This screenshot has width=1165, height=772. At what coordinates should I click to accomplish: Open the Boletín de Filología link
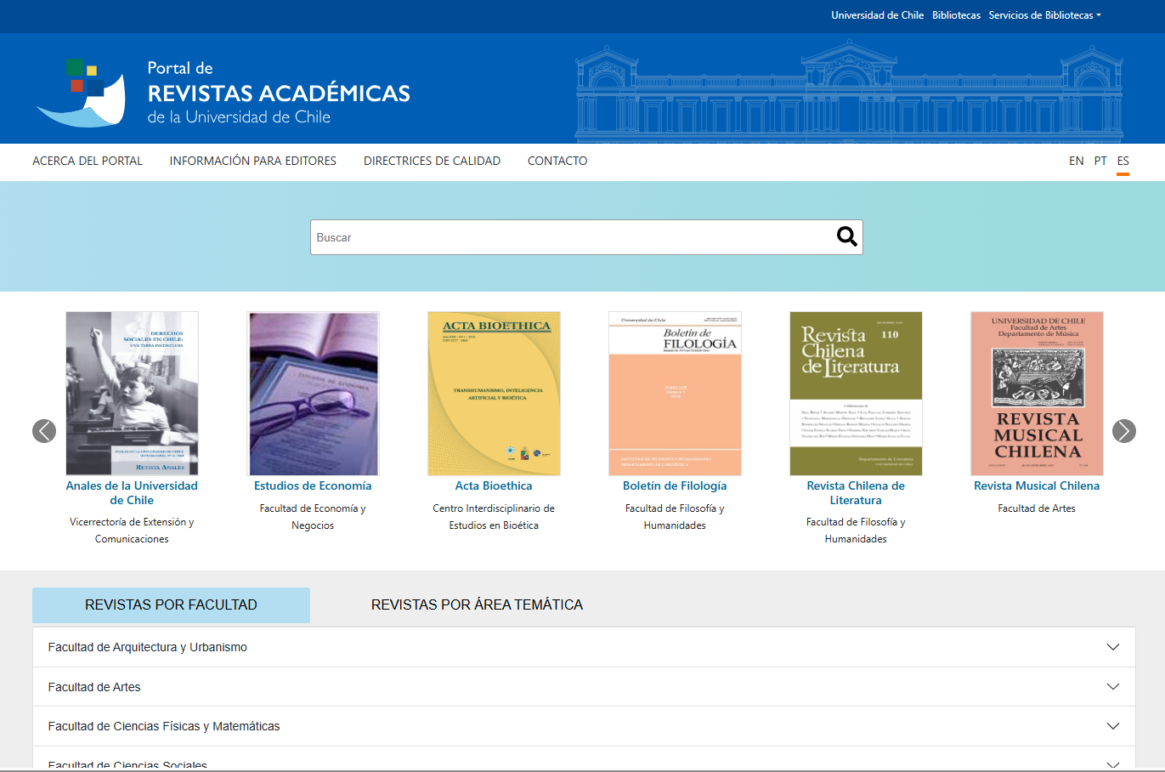[x=675, y=485]
